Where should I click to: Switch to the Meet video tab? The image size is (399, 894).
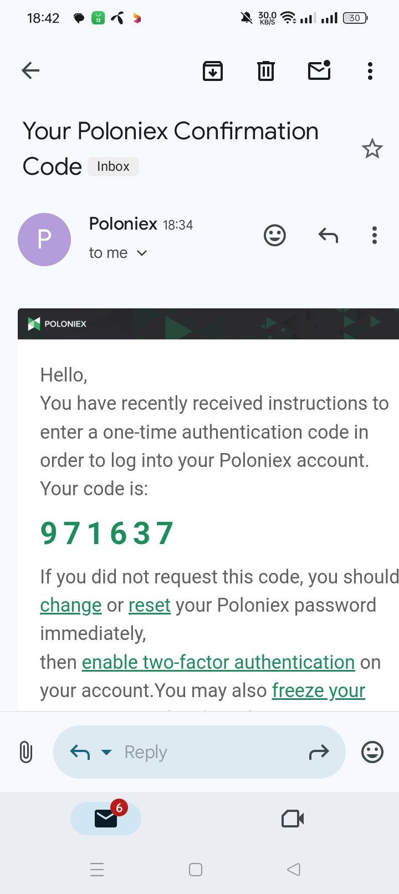click(x=293, y=819)
